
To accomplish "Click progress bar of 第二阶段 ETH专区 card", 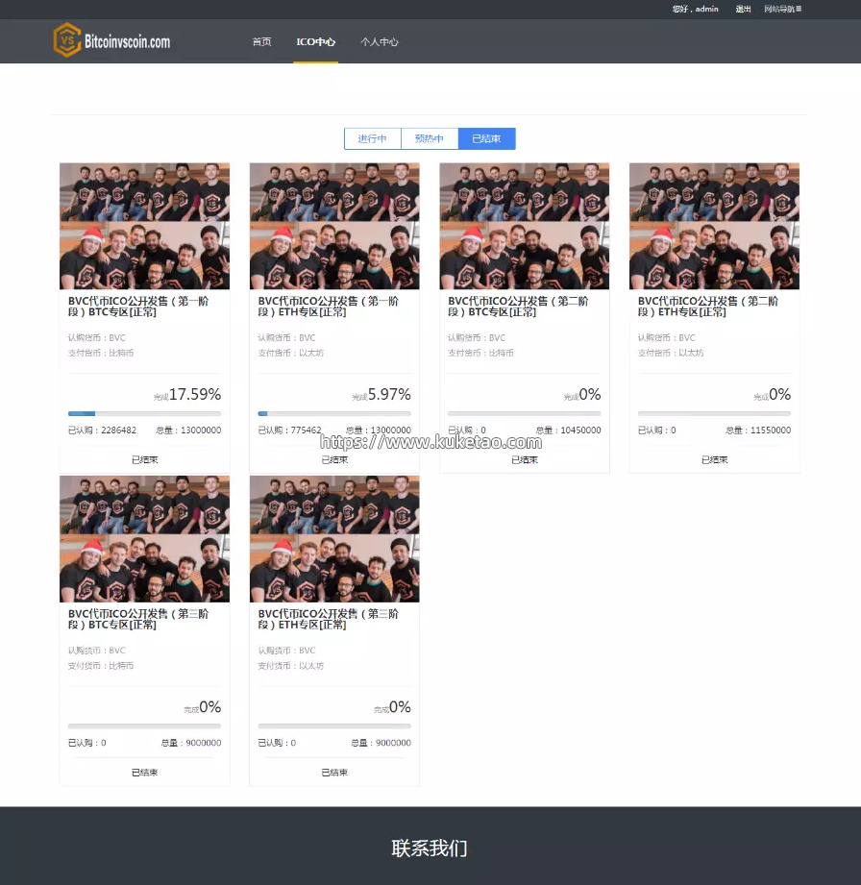I will (x=714, y=414).
